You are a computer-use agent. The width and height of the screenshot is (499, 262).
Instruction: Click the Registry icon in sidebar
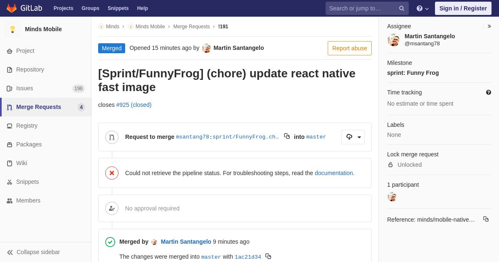pyautogui.click(x=10, y=126)
